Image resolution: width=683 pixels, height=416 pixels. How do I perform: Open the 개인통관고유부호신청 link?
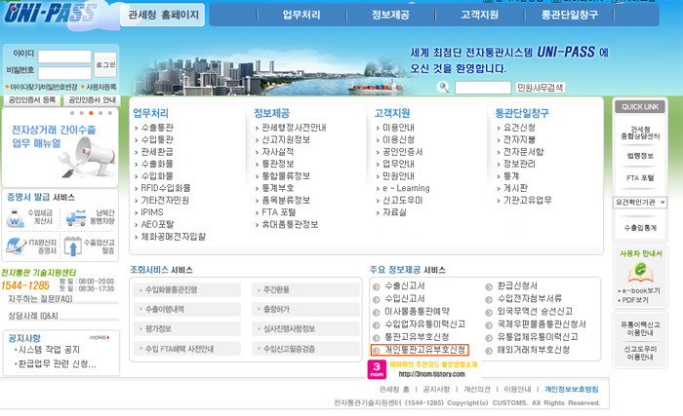tap(424, 350)
